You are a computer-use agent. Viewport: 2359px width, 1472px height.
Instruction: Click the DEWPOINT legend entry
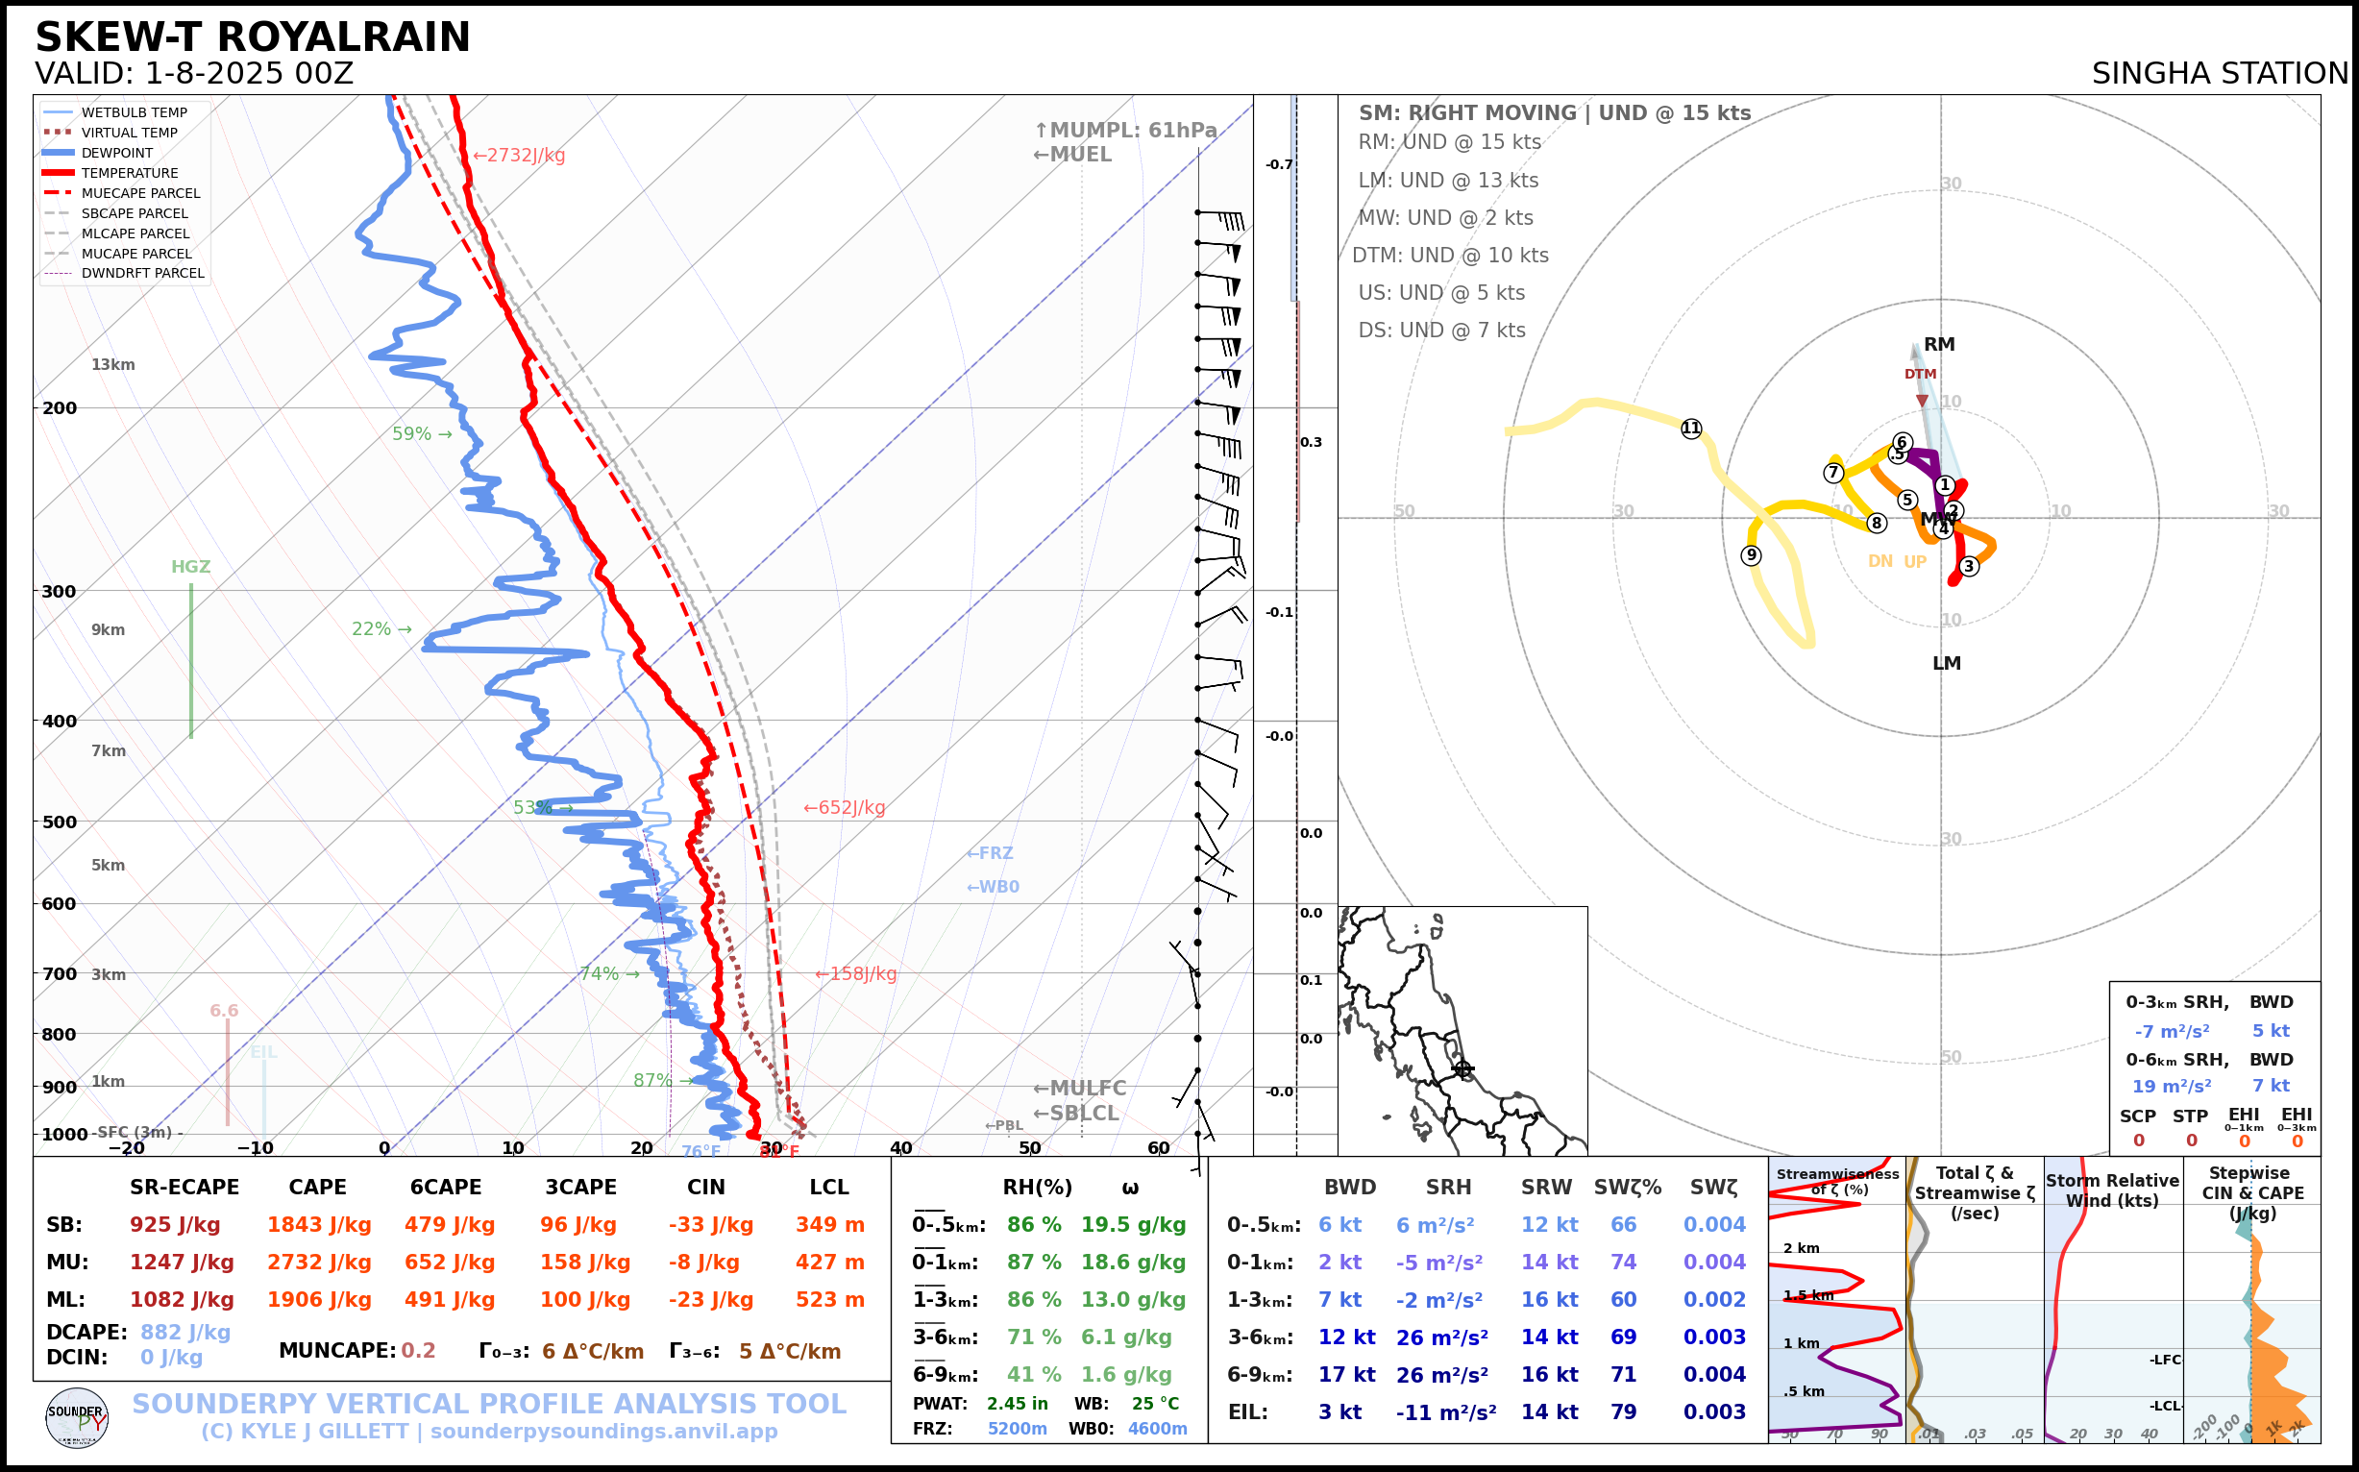(x=117, y=153)
